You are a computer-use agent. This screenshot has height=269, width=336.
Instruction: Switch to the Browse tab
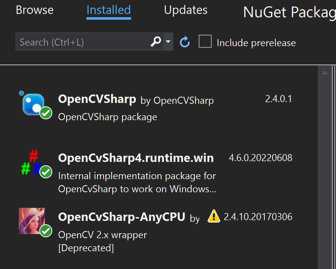point(34,10)
